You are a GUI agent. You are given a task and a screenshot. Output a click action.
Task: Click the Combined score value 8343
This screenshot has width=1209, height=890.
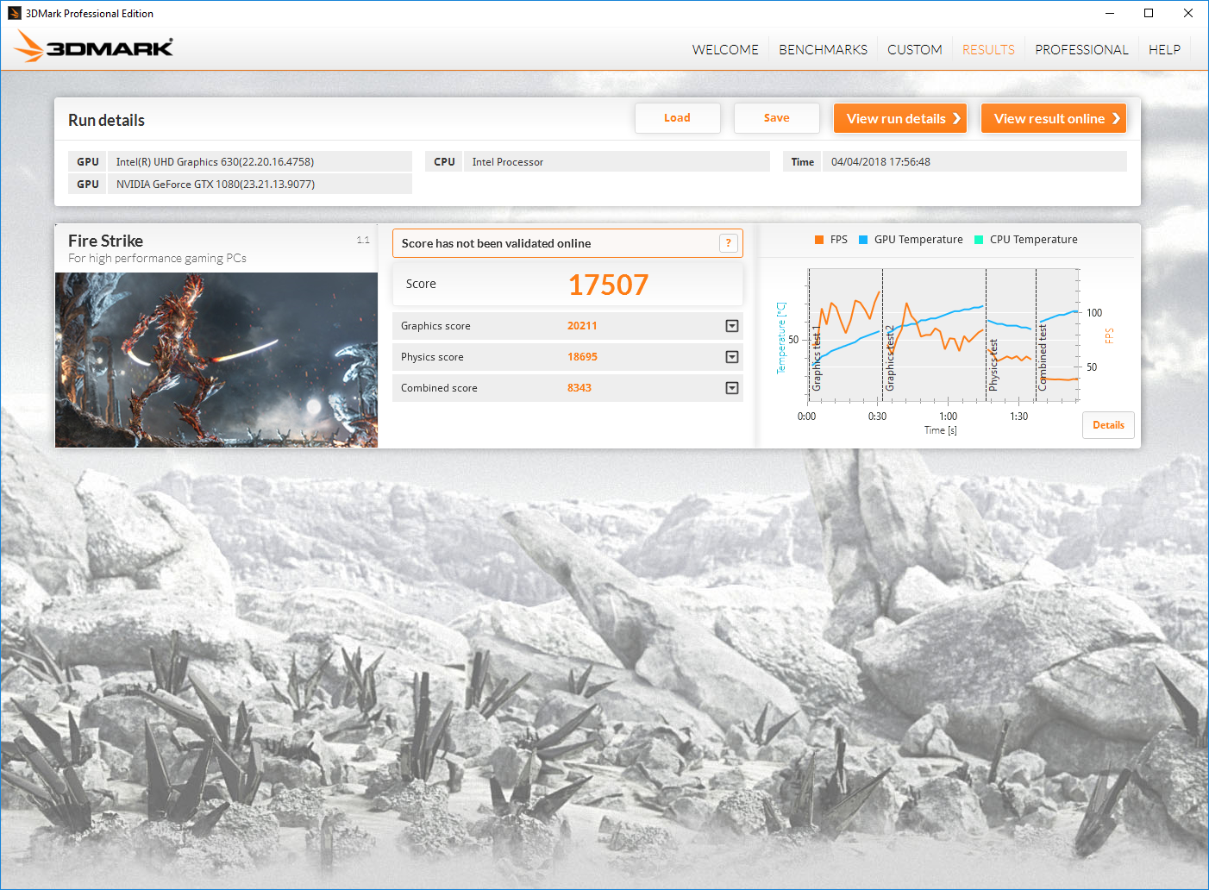pos(579,388)
